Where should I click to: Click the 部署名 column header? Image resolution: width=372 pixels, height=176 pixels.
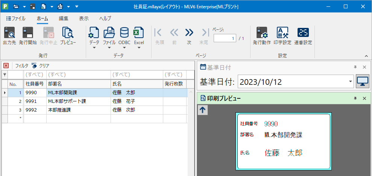click(x=79, y=84)
